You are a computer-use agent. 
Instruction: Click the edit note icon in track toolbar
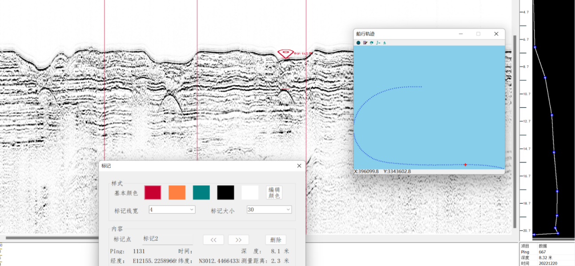[365, 43]
